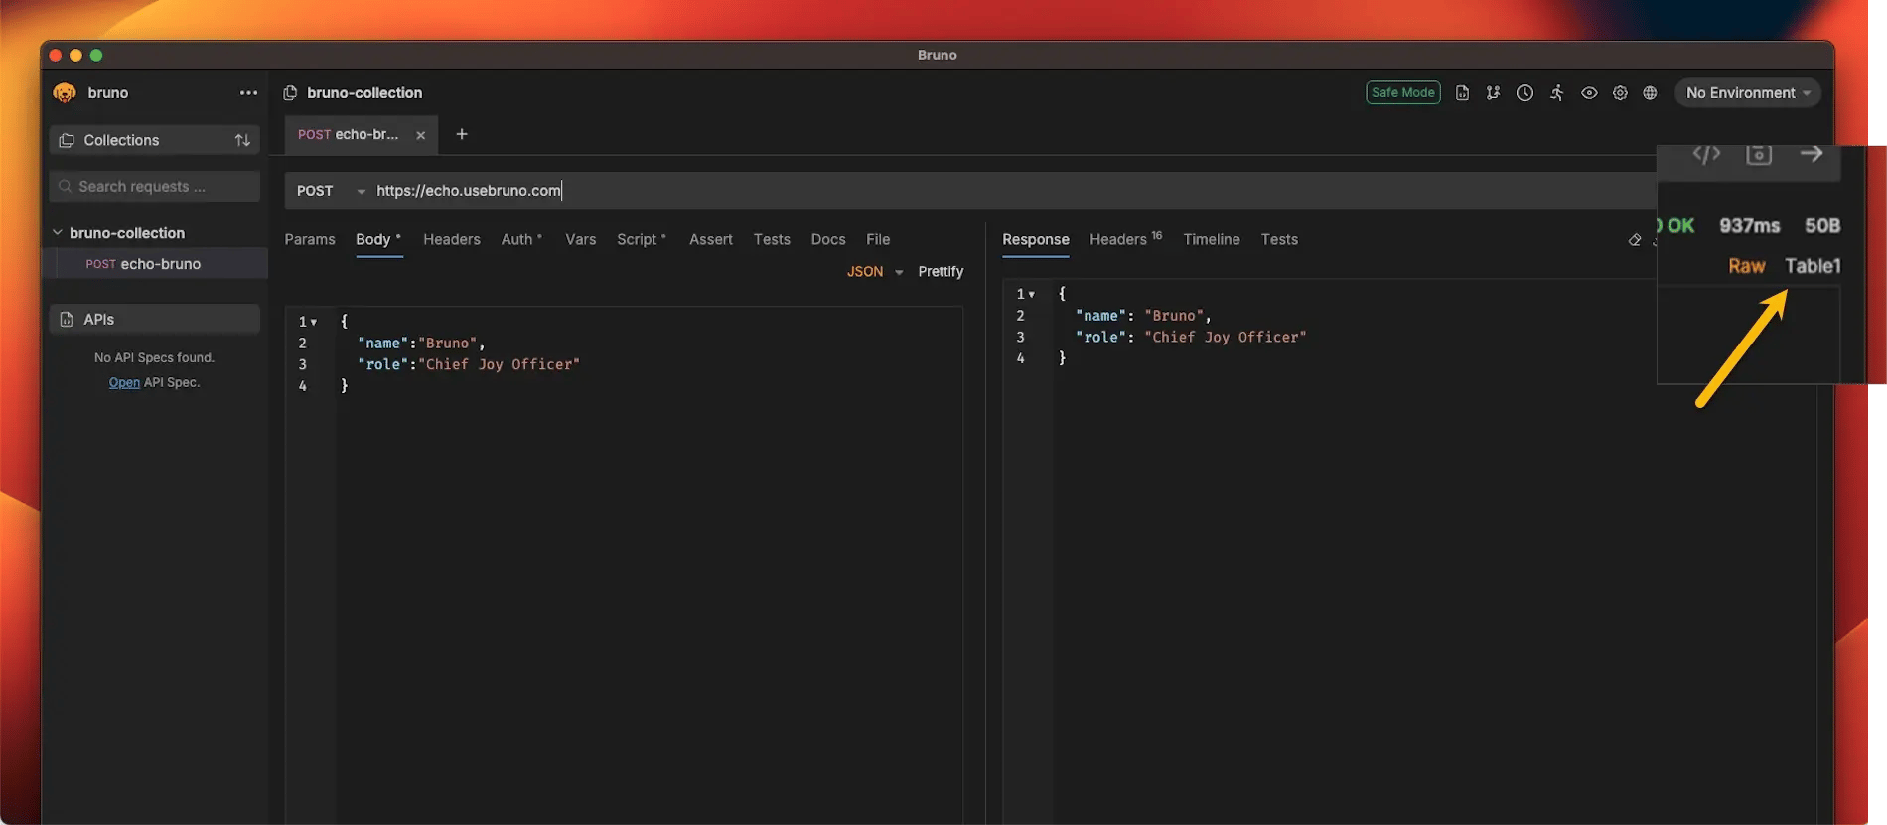Click the magnifier icon in the request search
The height and width of the screenshot is (825, 1887).
click(66, 186)
